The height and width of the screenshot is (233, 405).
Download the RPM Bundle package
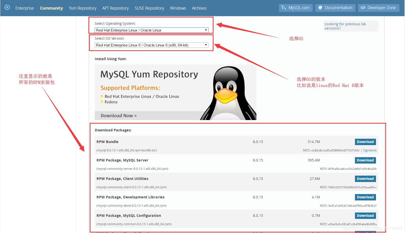[365, 142]
